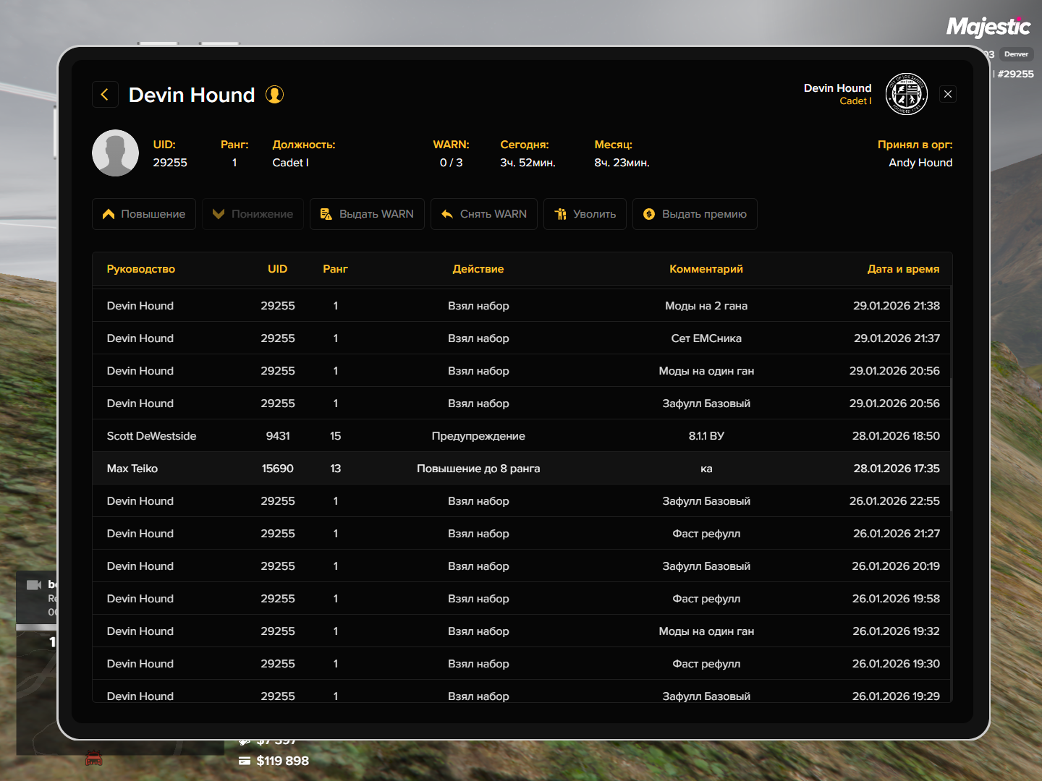Click the back arrow icon

coord(105,95)
